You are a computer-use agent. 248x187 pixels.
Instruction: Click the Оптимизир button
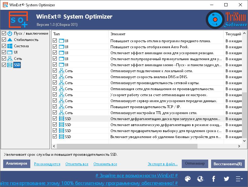[195, 164]
